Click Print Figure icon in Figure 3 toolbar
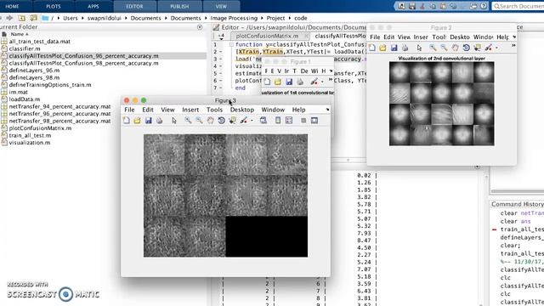 [159, 121]
